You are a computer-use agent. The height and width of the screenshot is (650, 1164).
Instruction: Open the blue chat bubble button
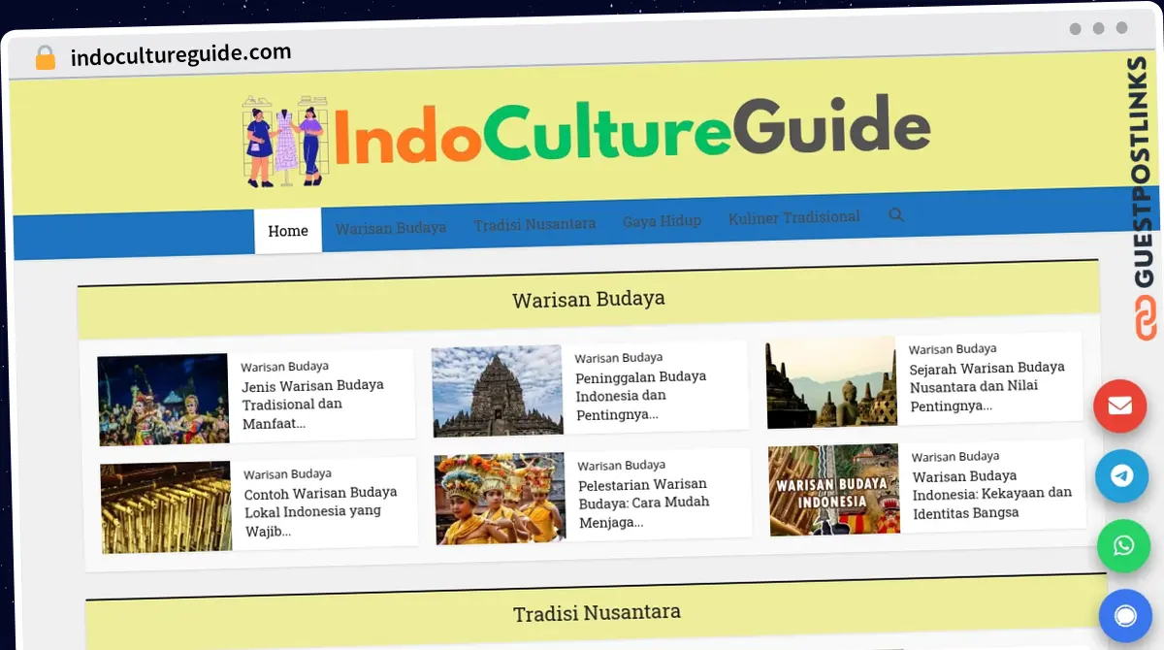(x=1126, y=616)
